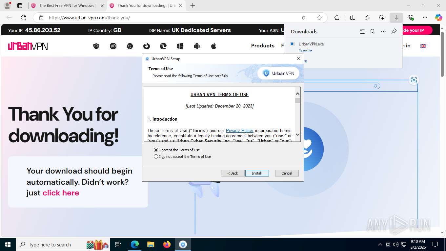This screenshot has height=251, width=446.
Task: Click terms scrollbar down arrow
Action: (x=297, y=134)
